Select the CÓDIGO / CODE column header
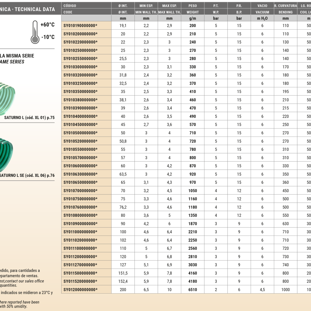 pos(86,9)
